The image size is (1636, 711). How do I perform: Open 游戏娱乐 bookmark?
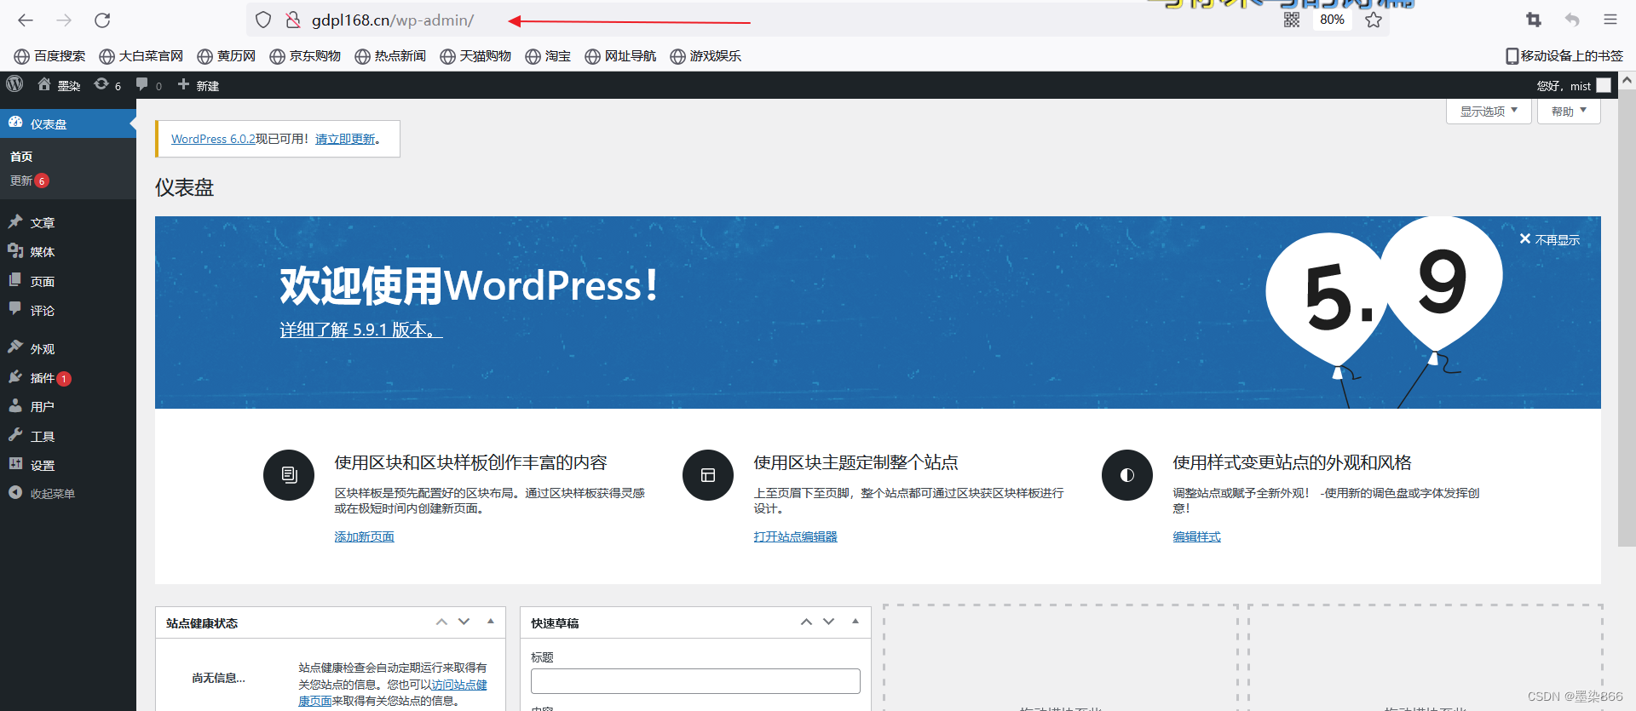(x=706, y=56)
